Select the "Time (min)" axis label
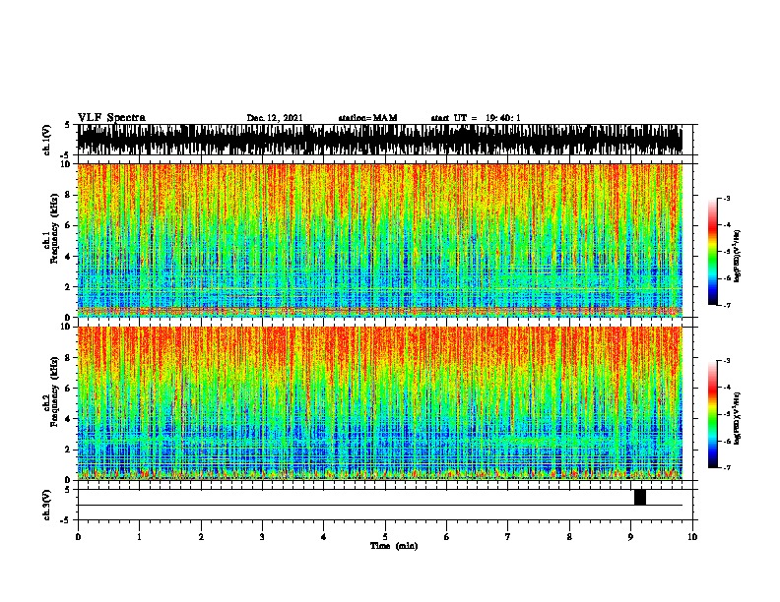Screen dimensions: 780x602 (394, 546)
